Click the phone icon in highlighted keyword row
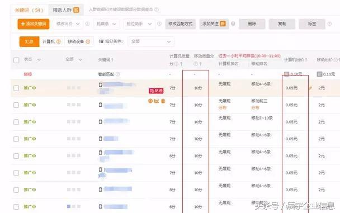The height and width of the screenshot is (213, 340). [101, 85]
